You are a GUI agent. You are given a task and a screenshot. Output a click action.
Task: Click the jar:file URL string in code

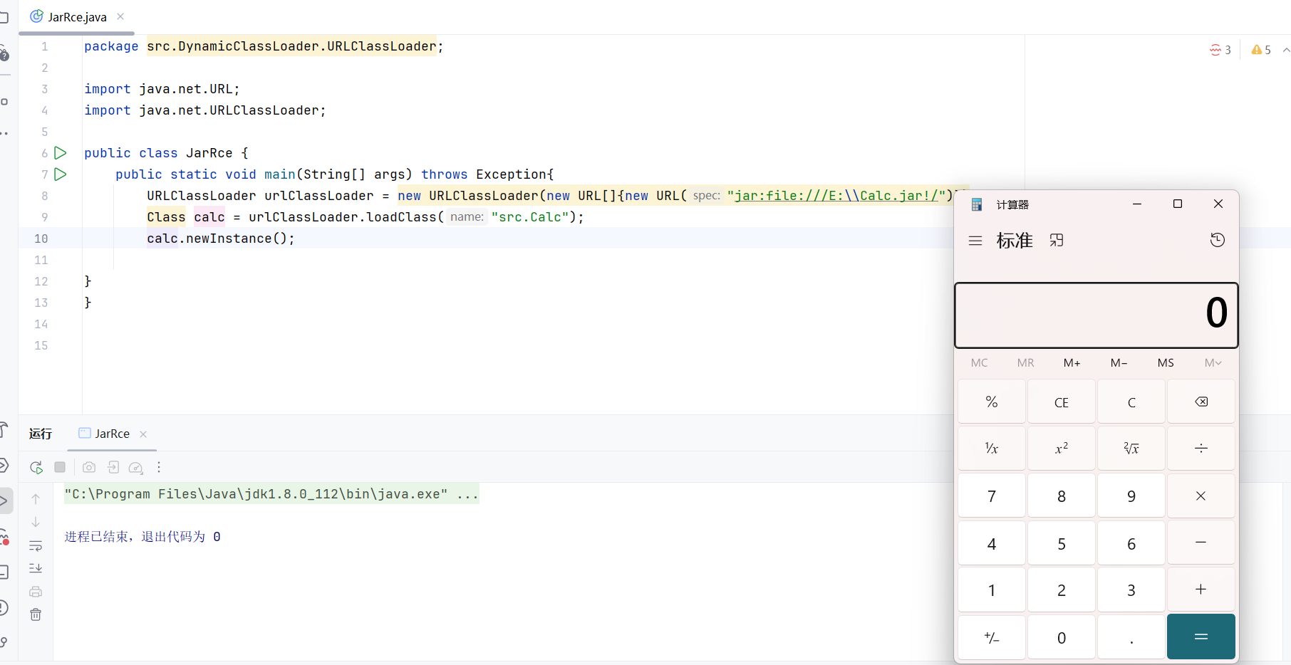pyautogui.click(x=839, y=196)
